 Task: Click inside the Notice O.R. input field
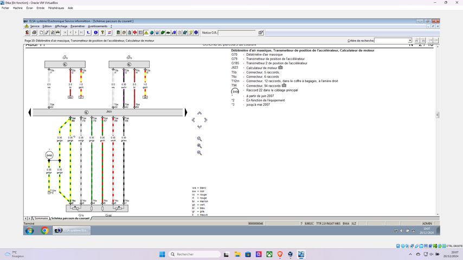pos(237,32)
